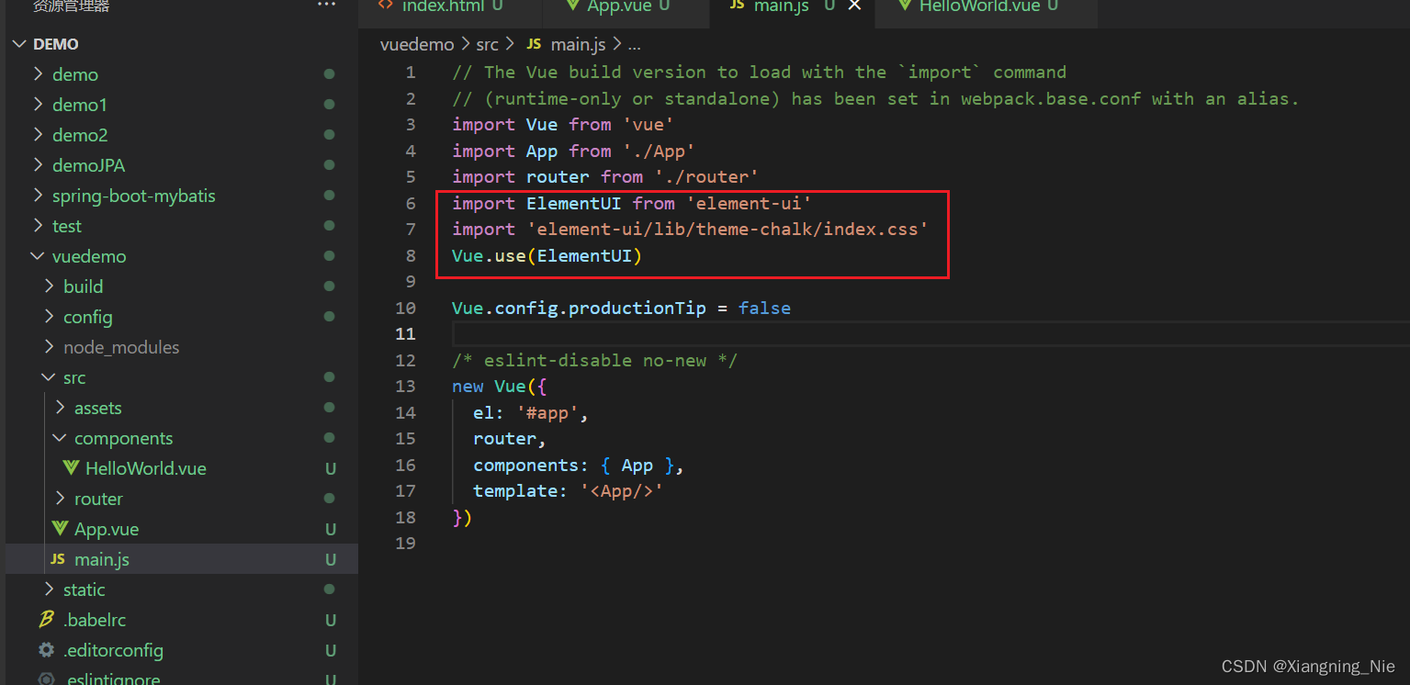The width and height of the screenshot is (1410, 685).
Task: Click the Babel icon beside .babelrc
Action: click(x=46, y=620)
